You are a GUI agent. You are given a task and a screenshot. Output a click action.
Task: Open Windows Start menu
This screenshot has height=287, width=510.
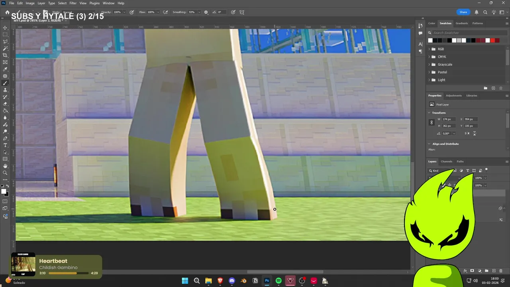[185, 281]
